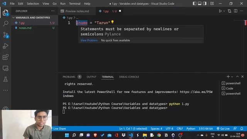The height and width of the screenshot is (139, 247).
Task: Open the Run and Debug view
Action: [5, 46]
